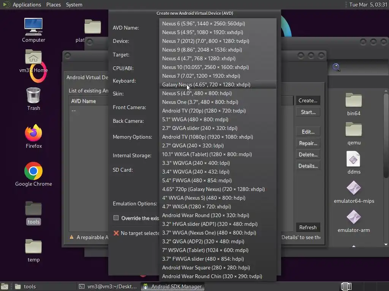
Task: Click the clock showing Tue Mar 5
Action: [x=368, y=5]
